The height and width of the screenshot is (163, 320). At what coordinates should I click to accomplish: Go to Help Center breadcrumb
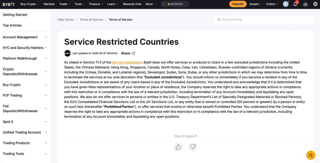tap(66, 19)
